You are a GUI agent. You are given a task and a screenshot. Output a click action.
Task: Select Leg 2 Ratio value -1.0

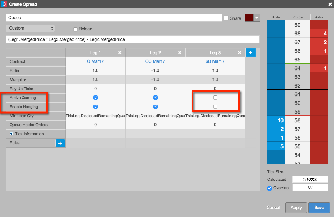(x=155, y=71)
